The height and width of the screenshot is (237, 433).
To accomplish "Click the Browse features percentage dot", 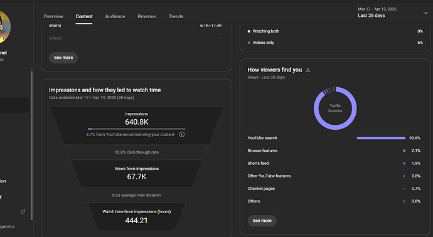I will pos(404,150).
